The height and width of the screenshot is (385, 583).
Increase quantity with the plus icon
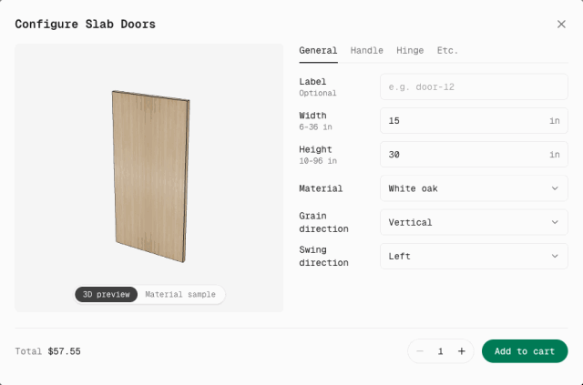(462, 351)
